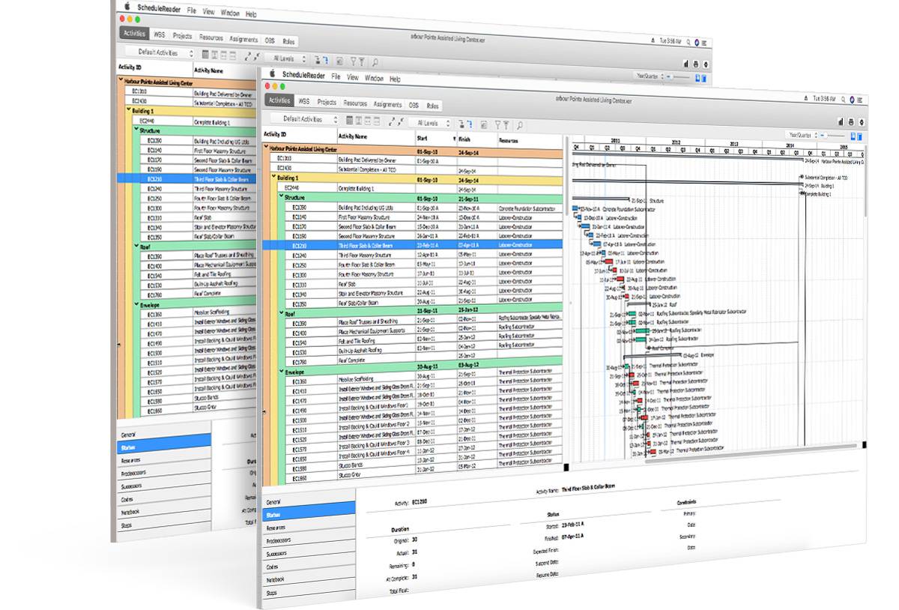Open the chart statistics icon near the printer
This screenshot has height=610, width=899.
point(841,121)
